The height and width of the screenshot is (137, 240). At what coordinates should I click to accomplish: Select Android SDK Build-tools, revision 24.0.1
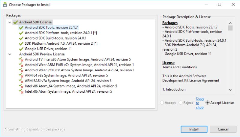(x=55, y=38)
